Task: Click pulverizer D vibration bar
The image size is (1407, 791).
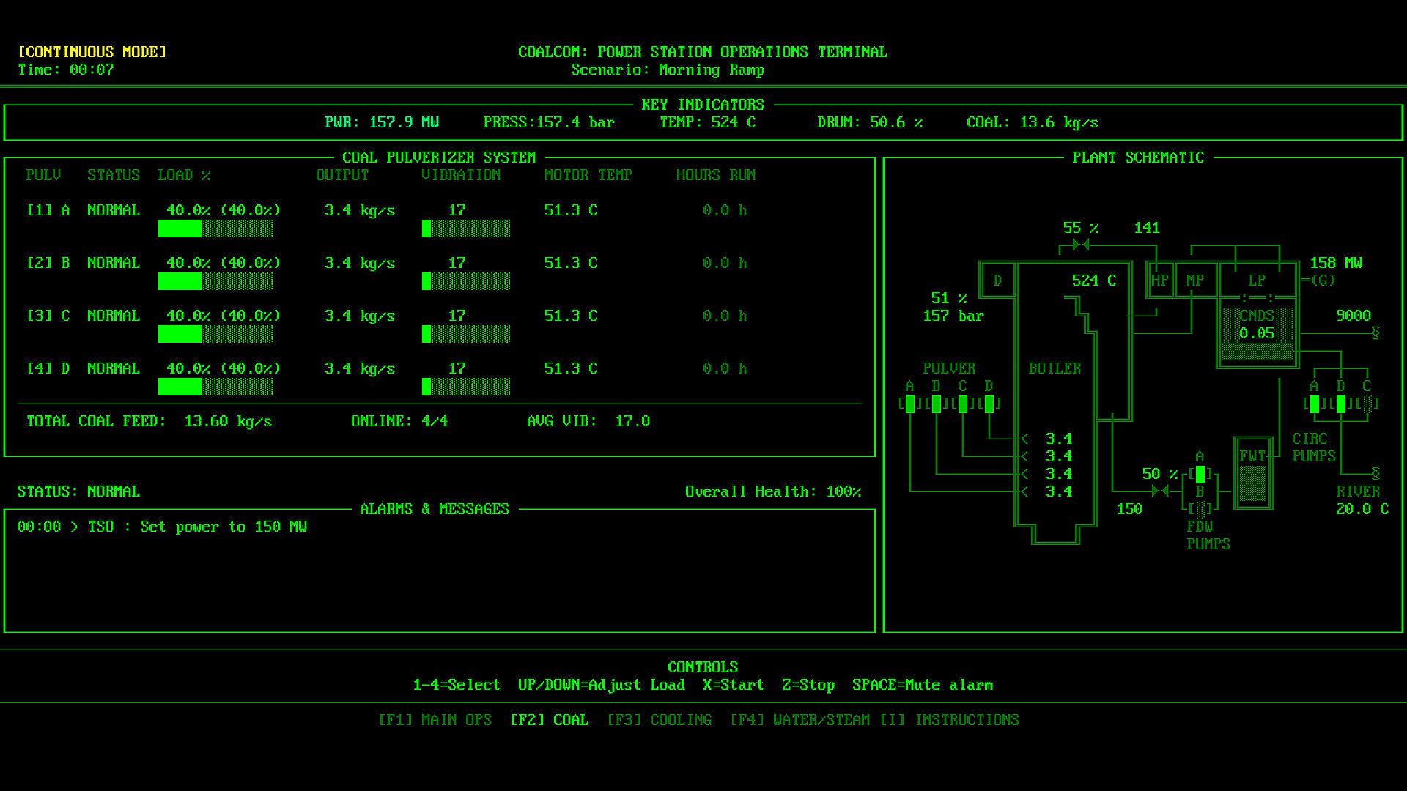Action: (x=466, y=387)
